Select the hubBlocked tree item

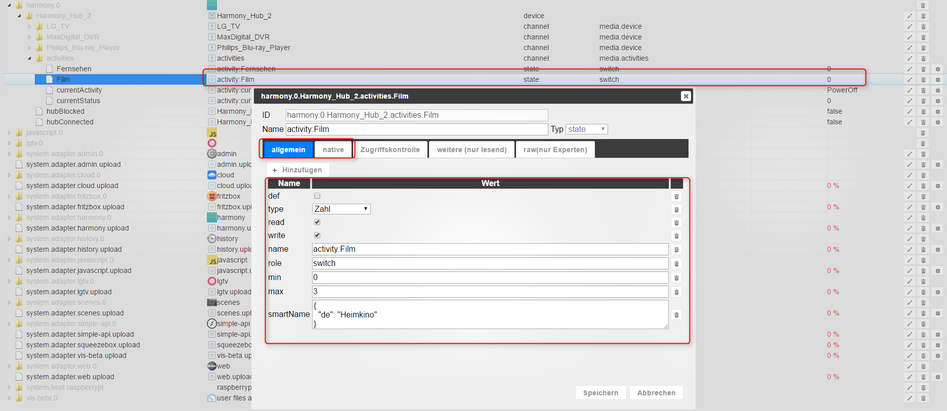pyautogui.click(x=65, y=111)
